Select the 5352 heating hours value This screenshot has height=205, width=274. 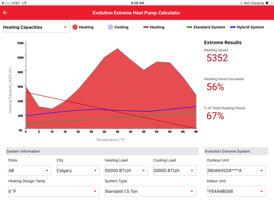coord(217,58)
